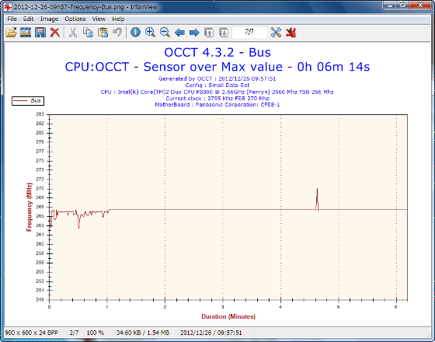Go to previous image with left arrow
The image size is (435, 342).
(x=179, y=33)
